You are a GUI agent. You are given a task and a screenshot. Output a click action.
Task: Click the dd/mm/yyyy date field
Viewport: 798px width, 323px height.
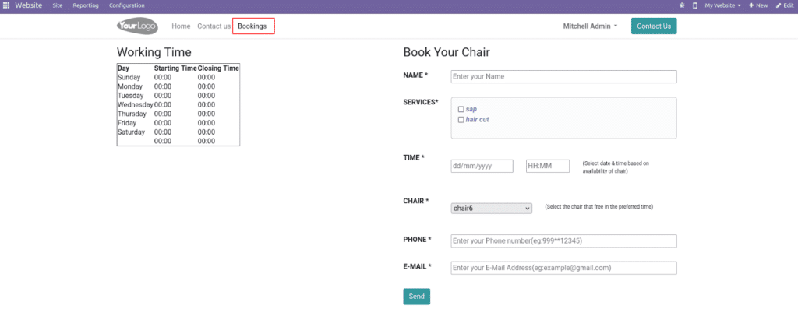point(482,166)
